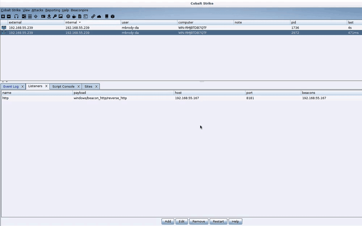362x226 pixels.
Task: Click the Add listener button
Action: (x=168, y=221)
